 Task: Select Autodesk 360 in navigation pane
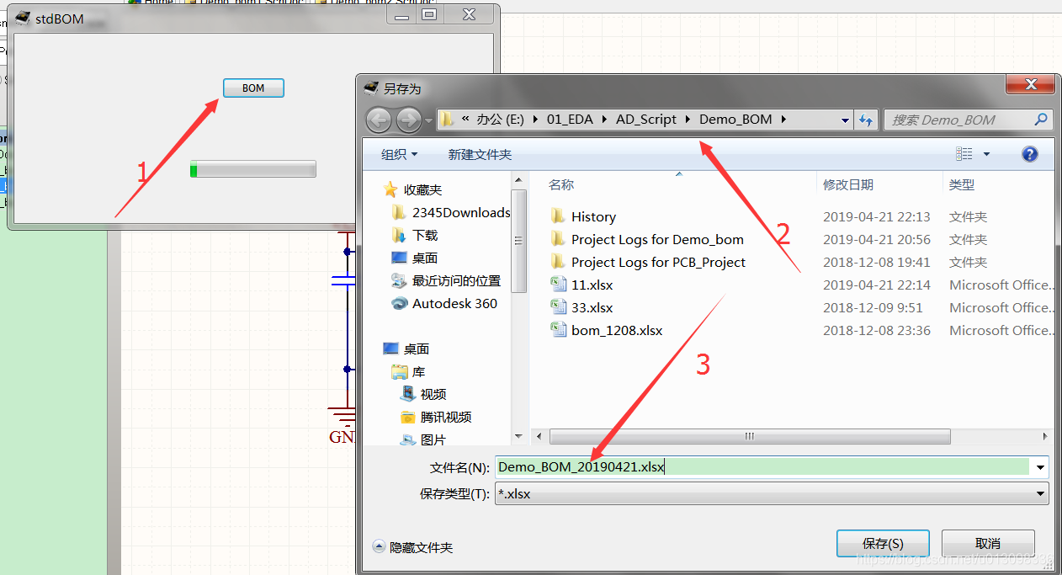(454, 303)
